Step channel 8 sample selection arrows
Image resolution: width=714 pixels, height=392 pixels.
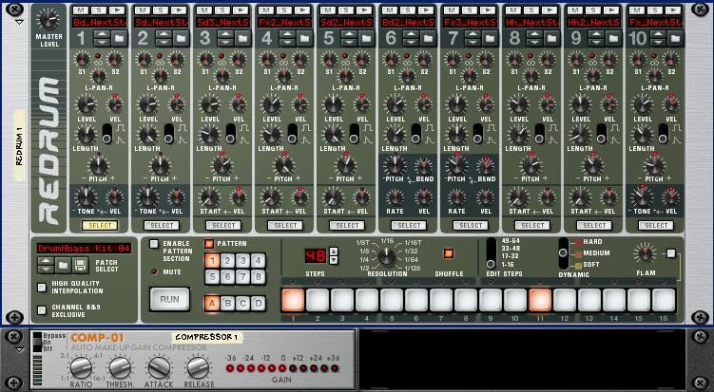(x=534, y=39)
